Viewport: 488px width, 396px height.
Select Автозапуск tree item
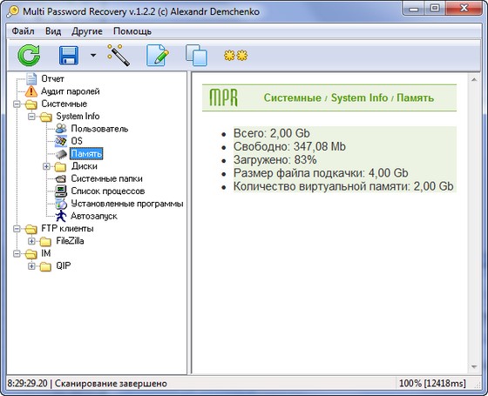94,216
